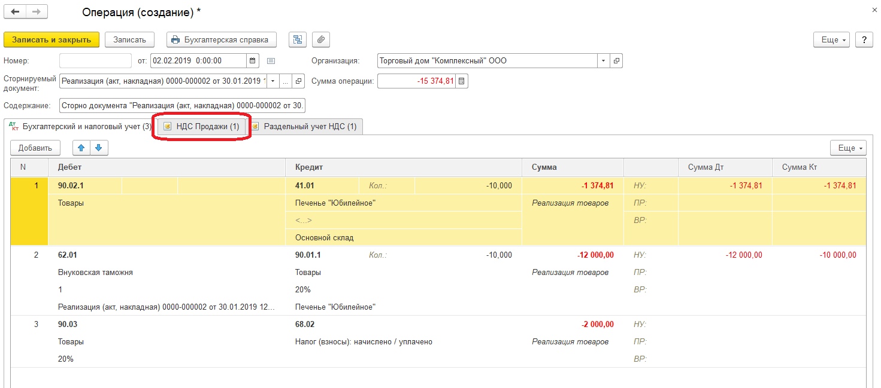
Task: Close the form with the X
Action: coord(874,10)
